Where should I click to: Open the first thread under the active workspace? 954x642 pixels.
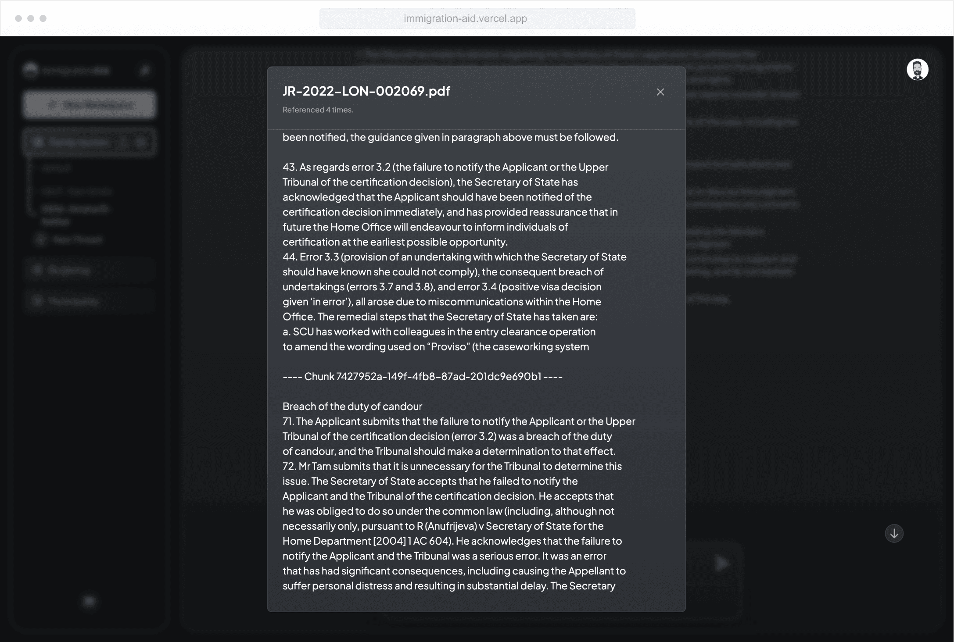pos(56,168)
